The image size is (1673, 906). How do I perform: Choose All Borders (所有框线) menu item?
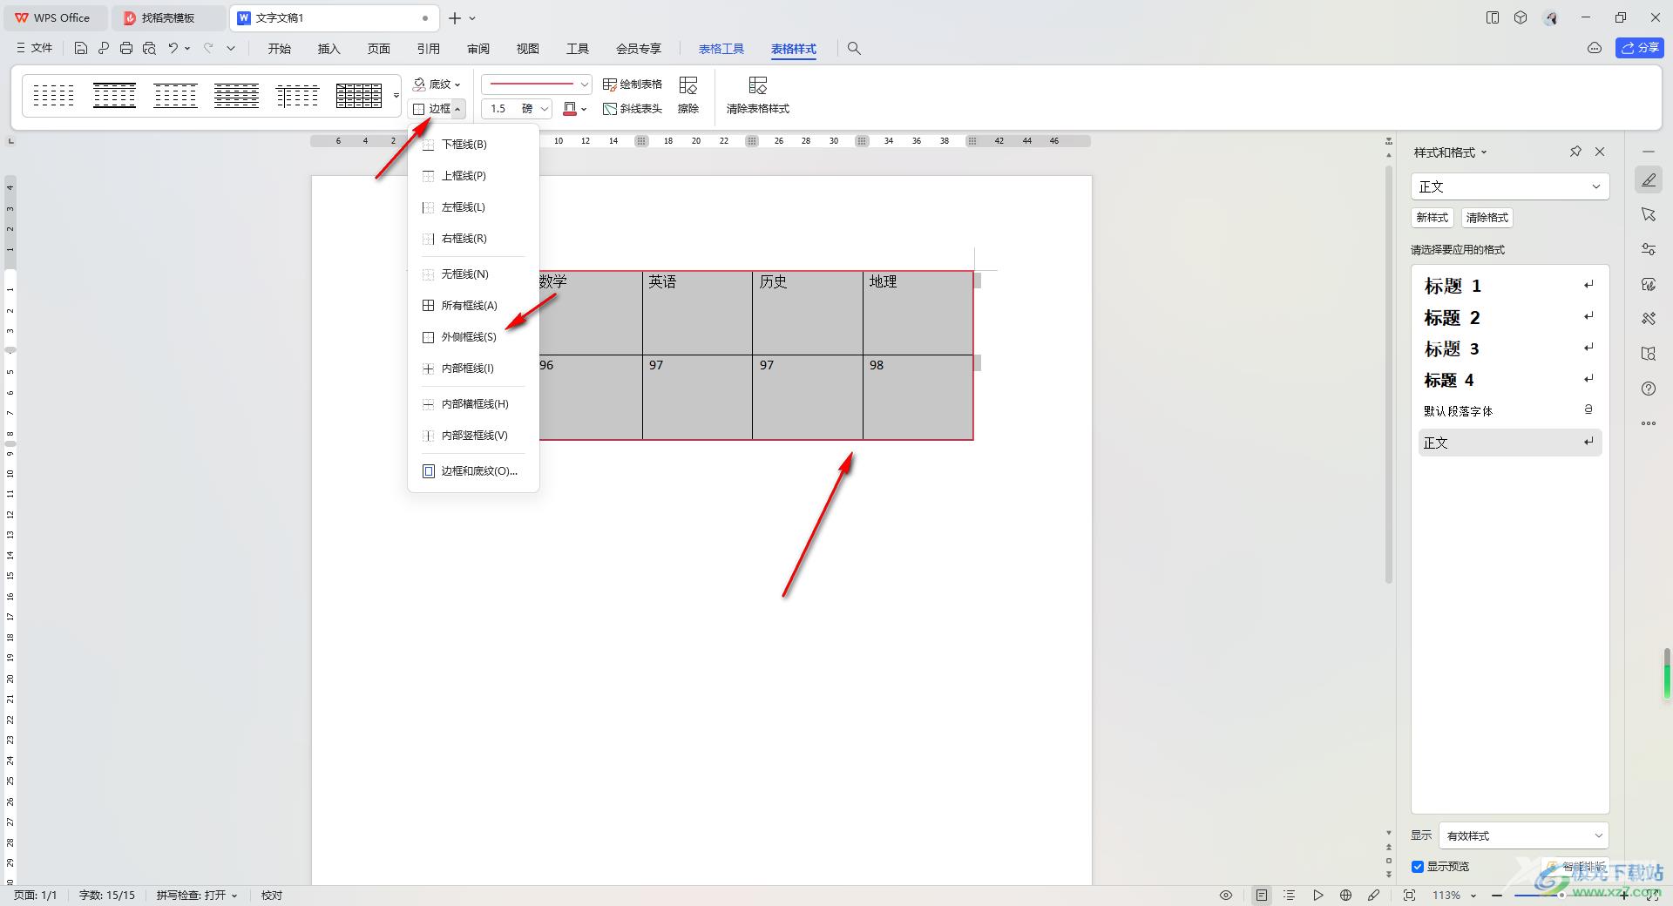tap(473, 306)
